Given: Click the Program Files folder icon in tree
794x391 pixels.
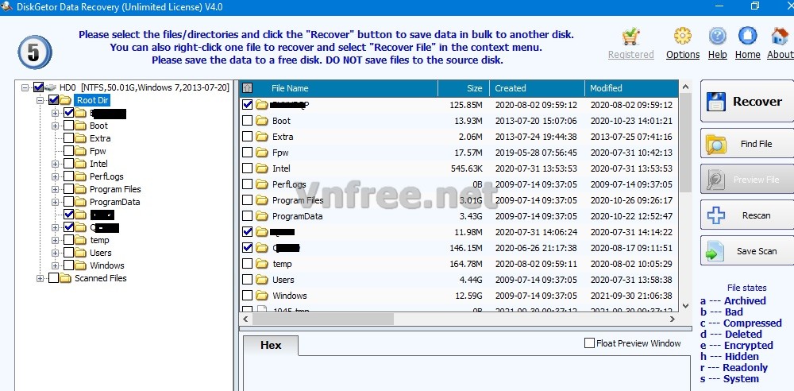Looking at the screenshot, I should tap(80, 189).
